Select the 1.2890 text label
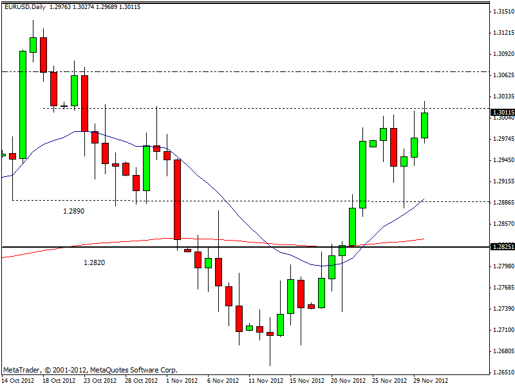This screenshot has width=515, height=386. tap(73, 211)
